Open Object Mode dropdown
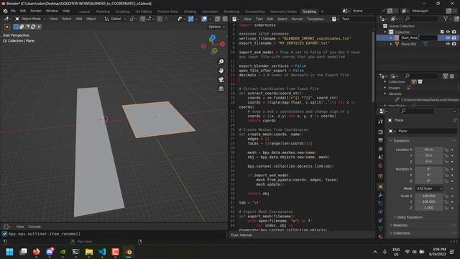Image resolution: width=460 pixels, height=259 pixels. (x=30, y=19)
